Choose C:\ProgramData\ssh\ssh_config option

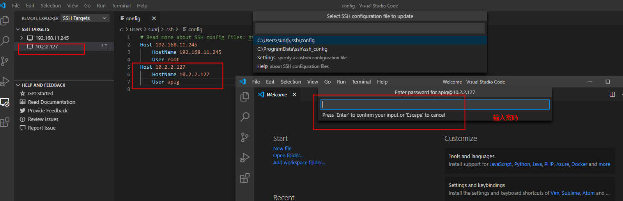370,49
